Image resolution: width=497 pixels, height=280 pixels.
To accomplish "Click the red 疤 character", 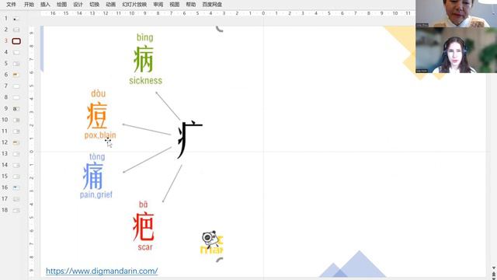I will pyautogui.click(x=143, y=226).
